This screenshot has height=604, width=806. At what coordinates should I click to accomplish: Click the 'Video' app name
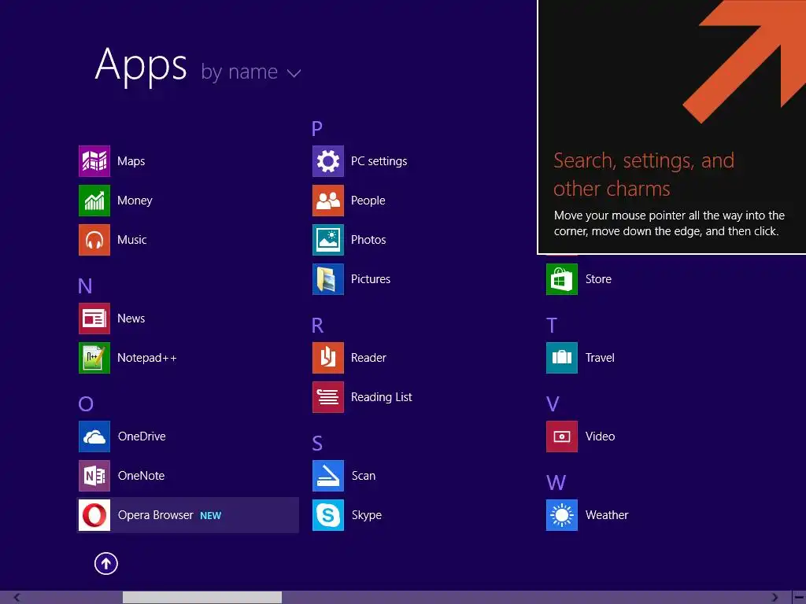pos(601,436)
